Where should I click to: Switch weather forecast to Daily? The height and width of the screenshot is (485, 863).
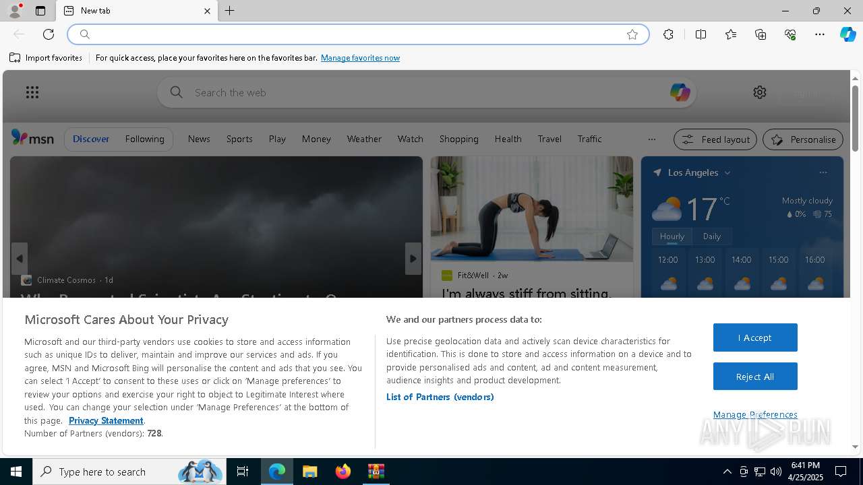[x=712, y=236]
